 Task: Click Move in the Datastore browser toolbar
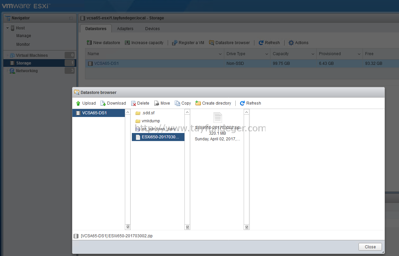162,103
